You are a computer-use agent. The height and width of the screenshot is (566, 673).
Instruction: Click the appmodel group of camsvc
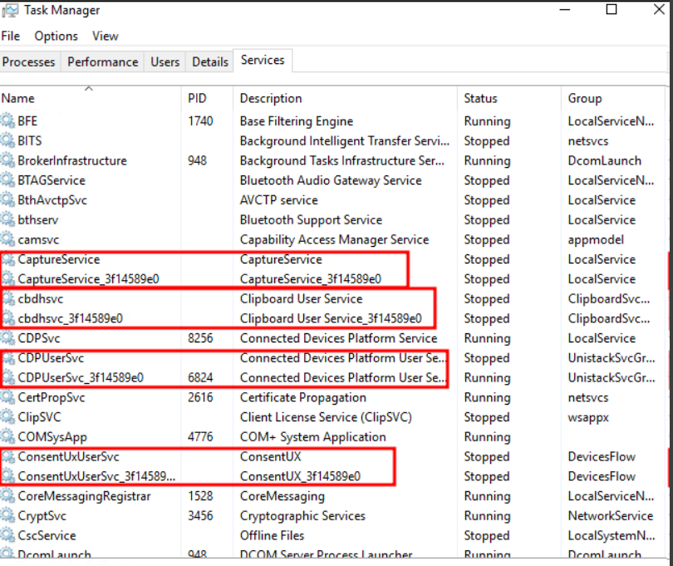596,240
